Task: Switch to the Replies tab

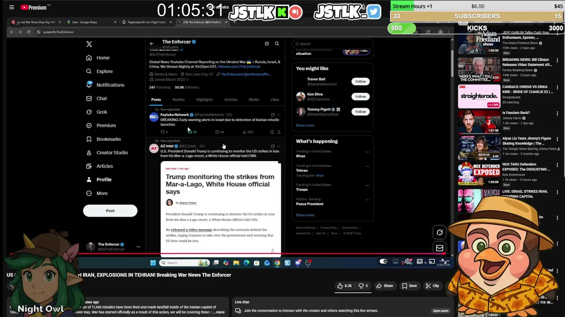Action: [x=178, y=100]
